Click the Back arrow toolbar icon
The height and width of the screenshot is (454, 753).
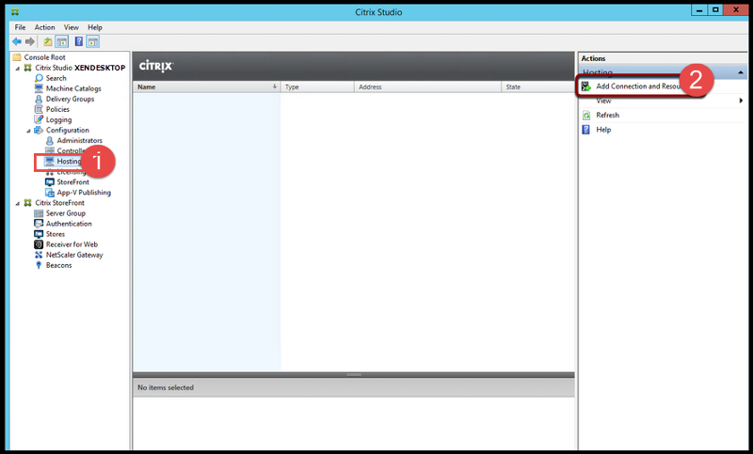tap(17, 41)
